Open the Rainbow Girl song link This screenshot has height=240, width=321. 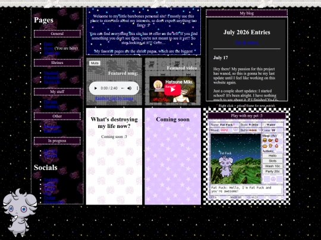[x=114, y=98]
